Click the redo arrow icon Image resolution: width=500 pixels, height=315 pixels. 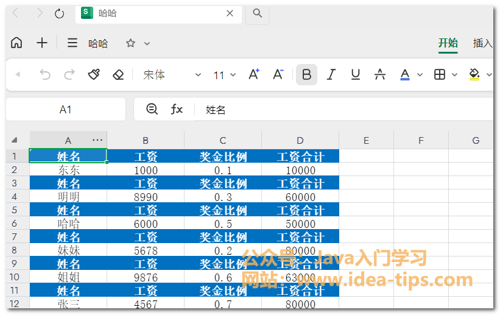69,74
